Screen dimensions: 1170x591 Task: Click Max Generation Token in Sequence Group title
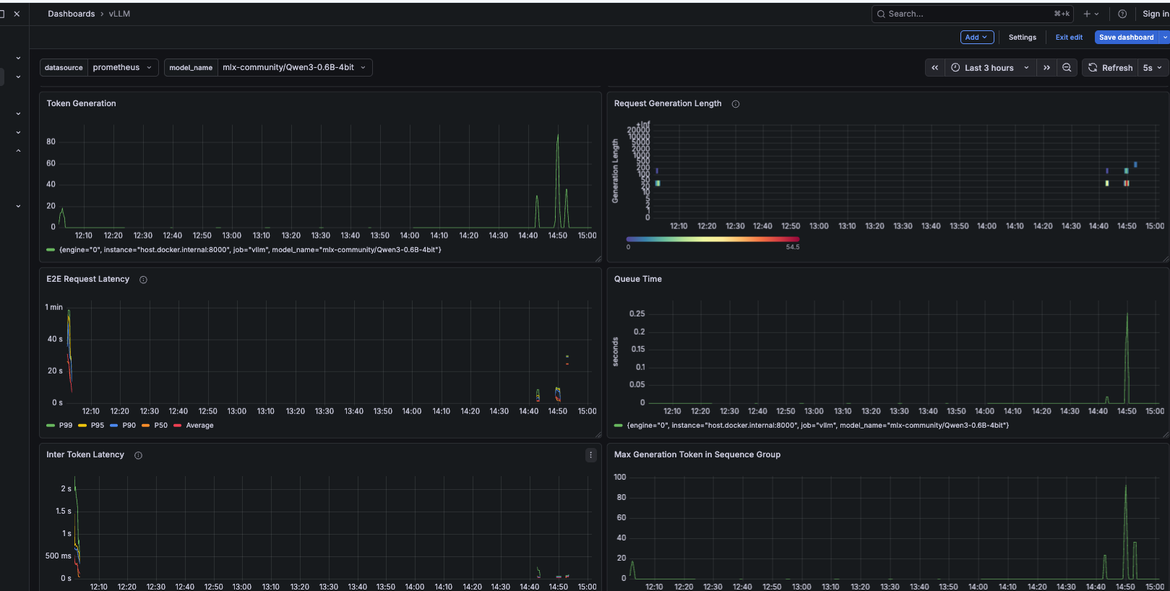click(x=697, y=454)
